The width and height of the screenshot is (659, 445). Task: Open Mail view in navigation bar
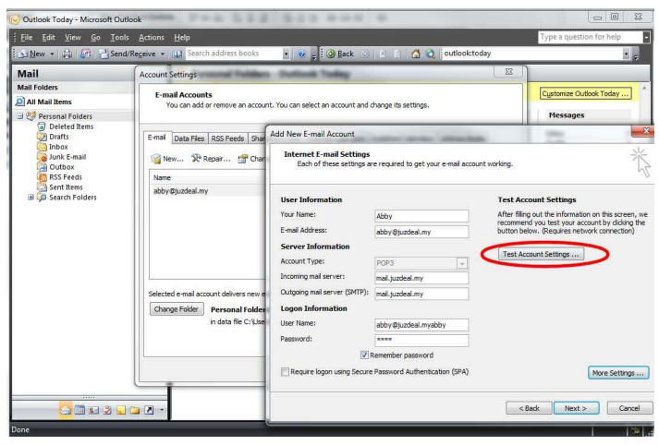pyautogui.click(x=66, y=410)
